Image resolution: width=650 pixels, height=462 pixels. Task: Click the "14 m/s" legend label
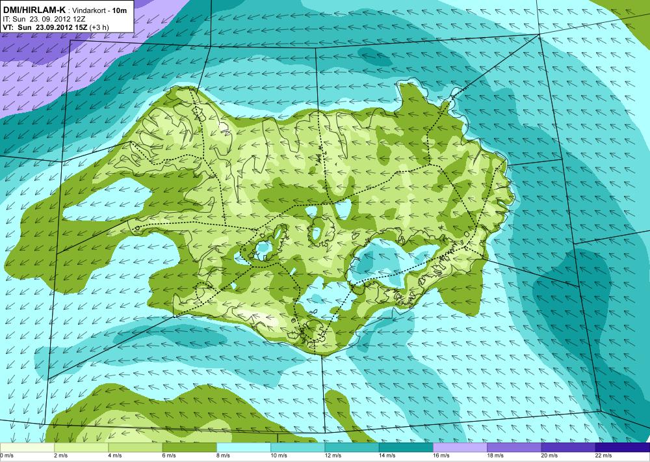point(387,455)
